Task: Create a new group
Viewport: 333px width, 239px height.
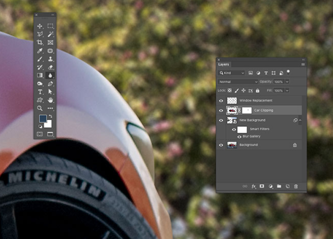Action: 279,186
